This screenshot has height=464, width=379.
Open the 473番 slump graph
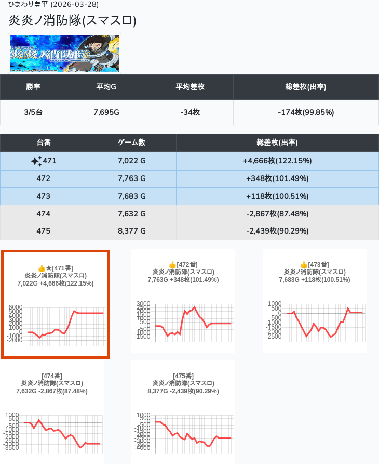tap(315, 320)
